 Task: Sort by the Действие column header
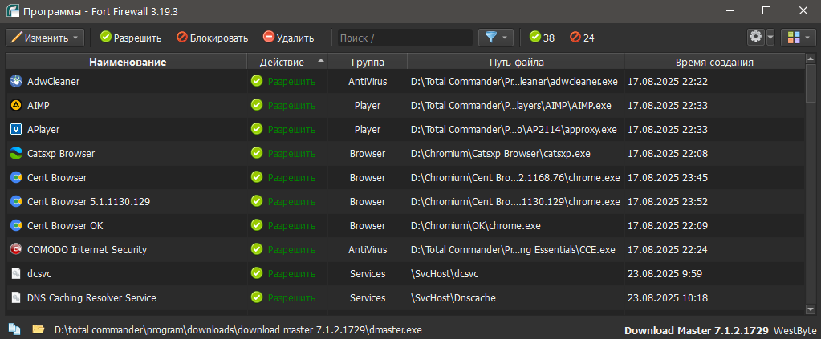[287, 63]
